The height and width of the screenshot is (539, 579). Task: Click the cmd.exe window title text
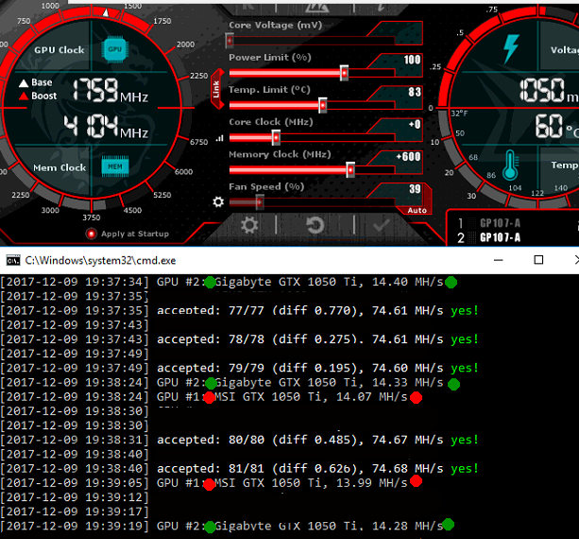click(x=100, y=260)
